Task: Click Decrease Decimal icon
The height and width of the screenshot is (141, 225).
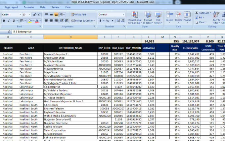Action: click(123, 21)
